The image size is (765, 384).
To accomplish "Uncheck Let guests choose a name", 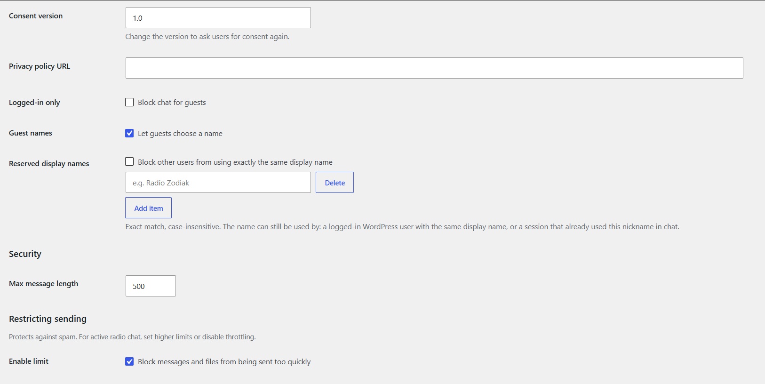I will pos(129,133).
